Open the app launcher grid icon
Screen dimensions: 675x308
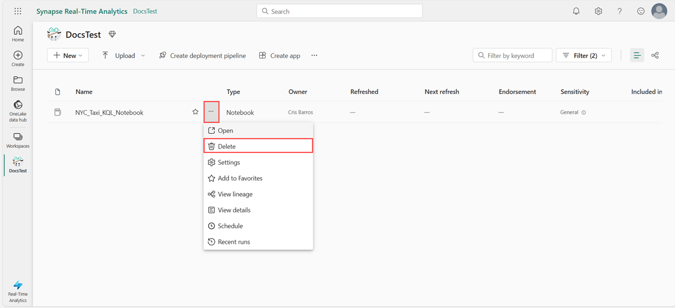click(x=18, y=11)
